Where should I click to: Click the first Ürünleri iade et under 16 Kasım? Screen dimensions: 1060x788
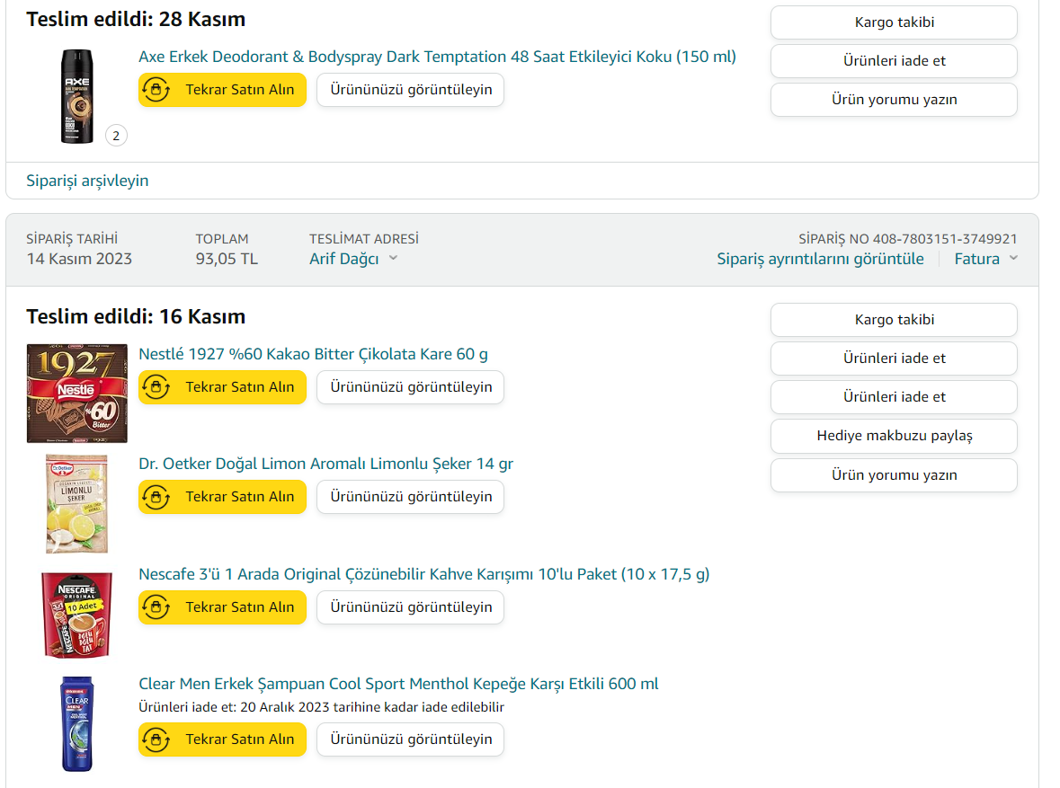(x=894, y=359)
